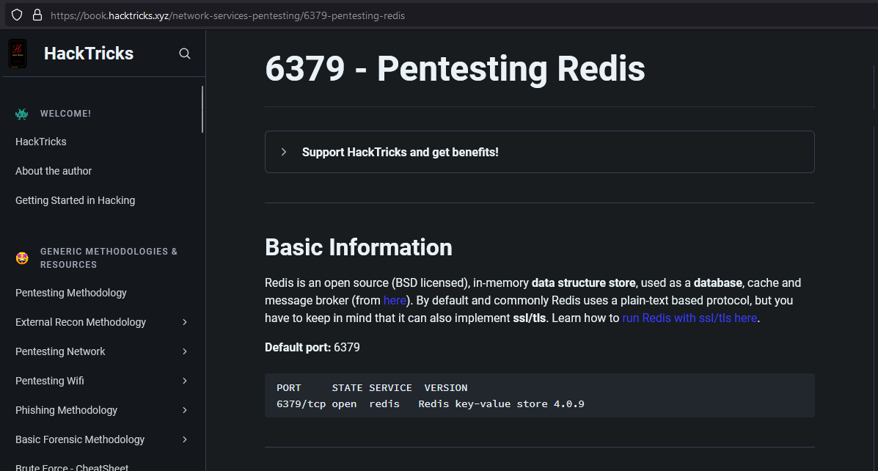Image resolution: width=878 pixels, height=471 pixels.
Task: Click the padlock site security icon
Action: (37, 15)
